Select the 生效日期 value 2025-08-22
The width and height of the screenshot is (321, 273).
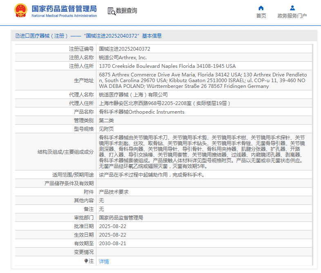point(113,235)
